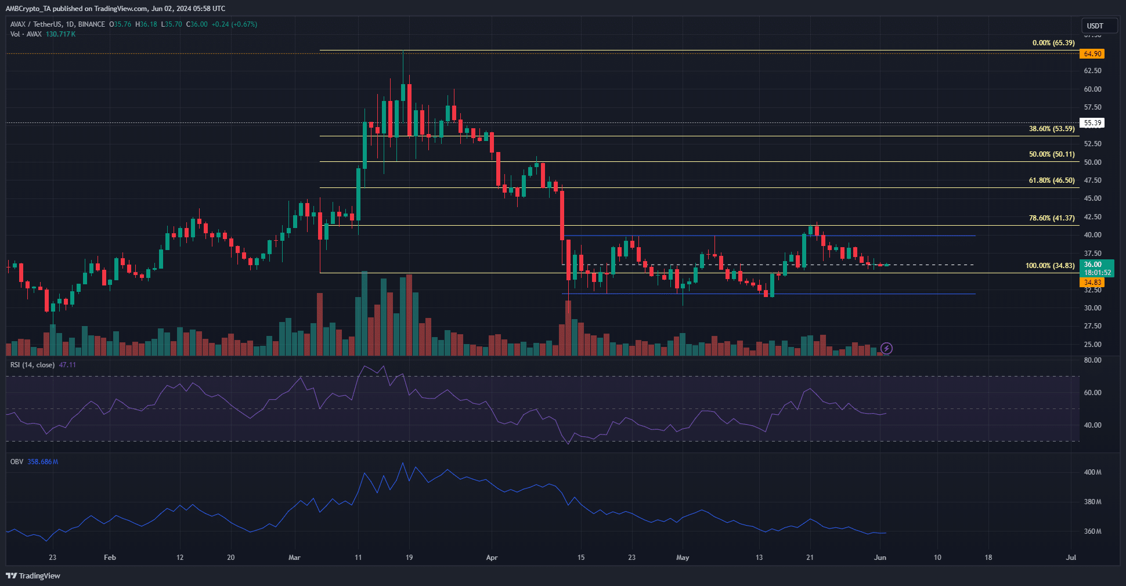Click the Apr date on time axis

(x=492, y=558)
